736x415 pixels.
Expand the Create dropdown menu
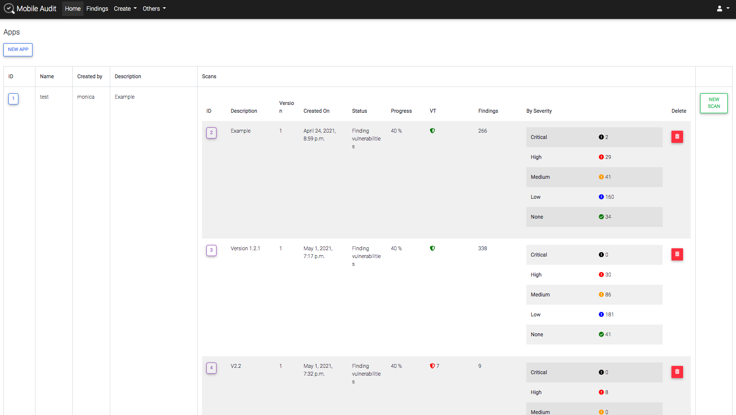[125, 9]
